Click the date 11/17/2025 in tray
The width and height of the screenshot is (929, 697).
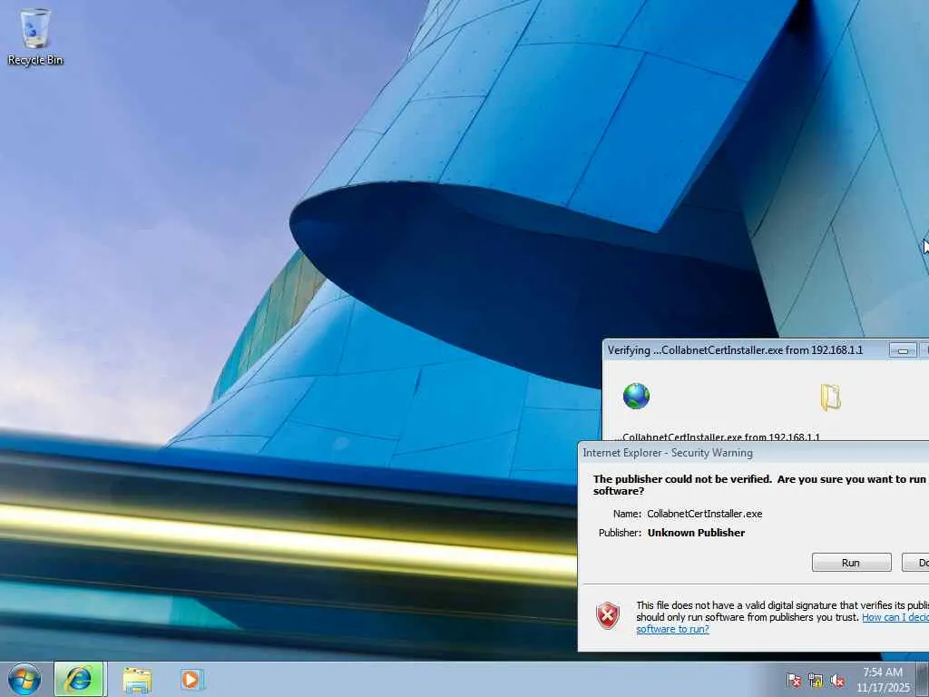pyautogui.click(x=882, y=688)
